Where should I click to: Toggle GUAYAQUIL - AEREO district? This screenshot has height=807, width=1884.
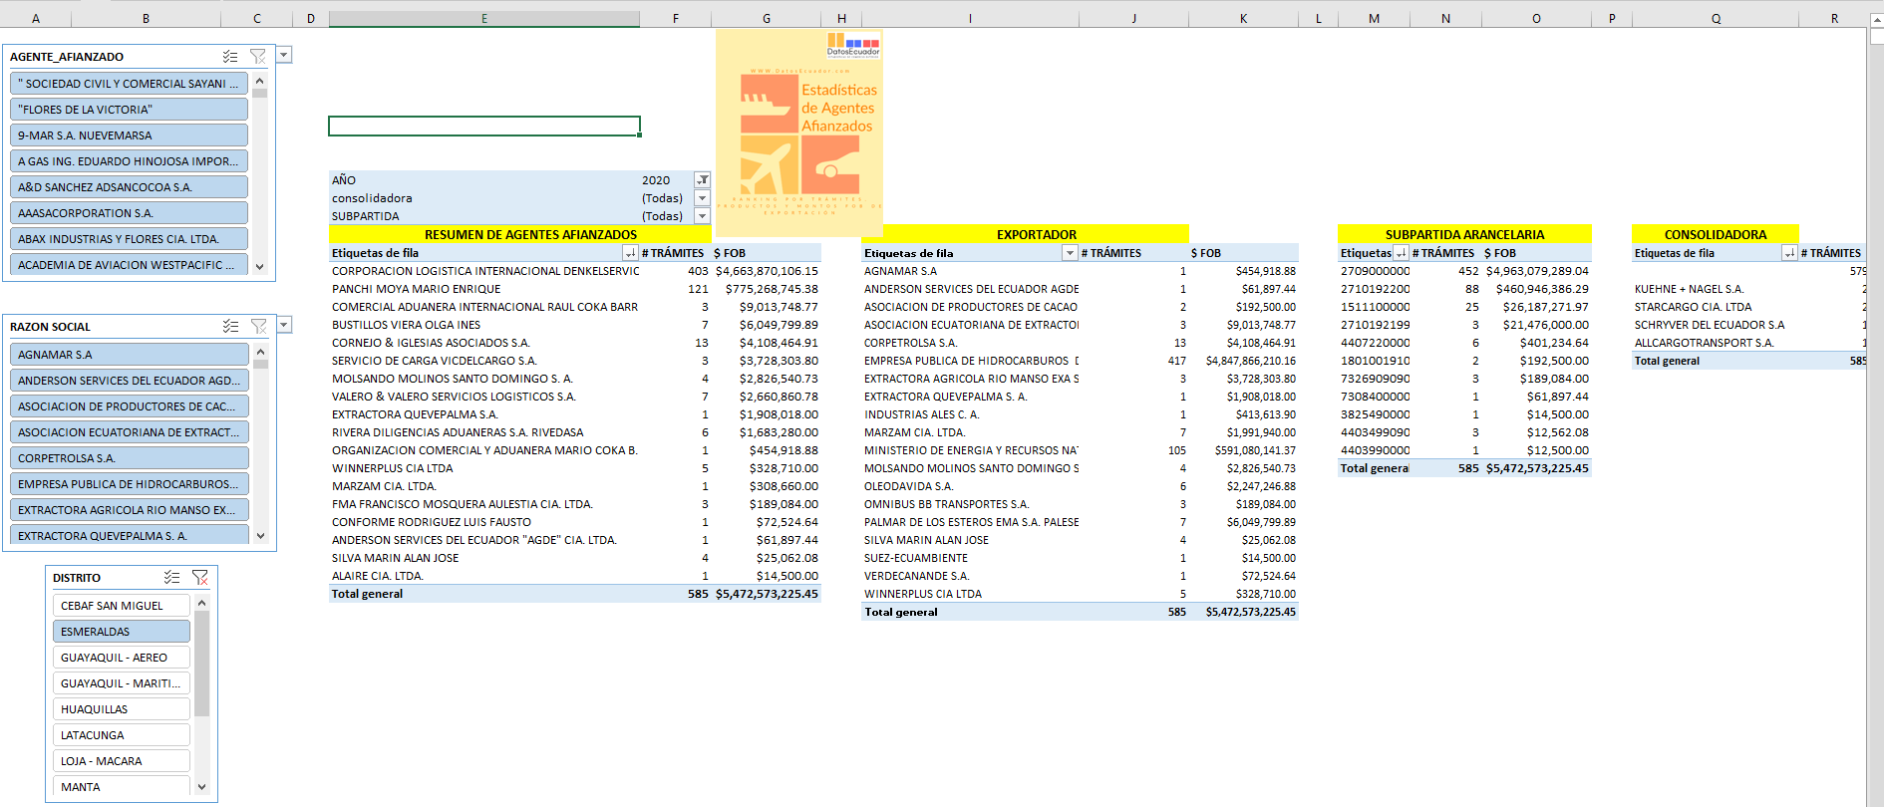tap(121, 658)
